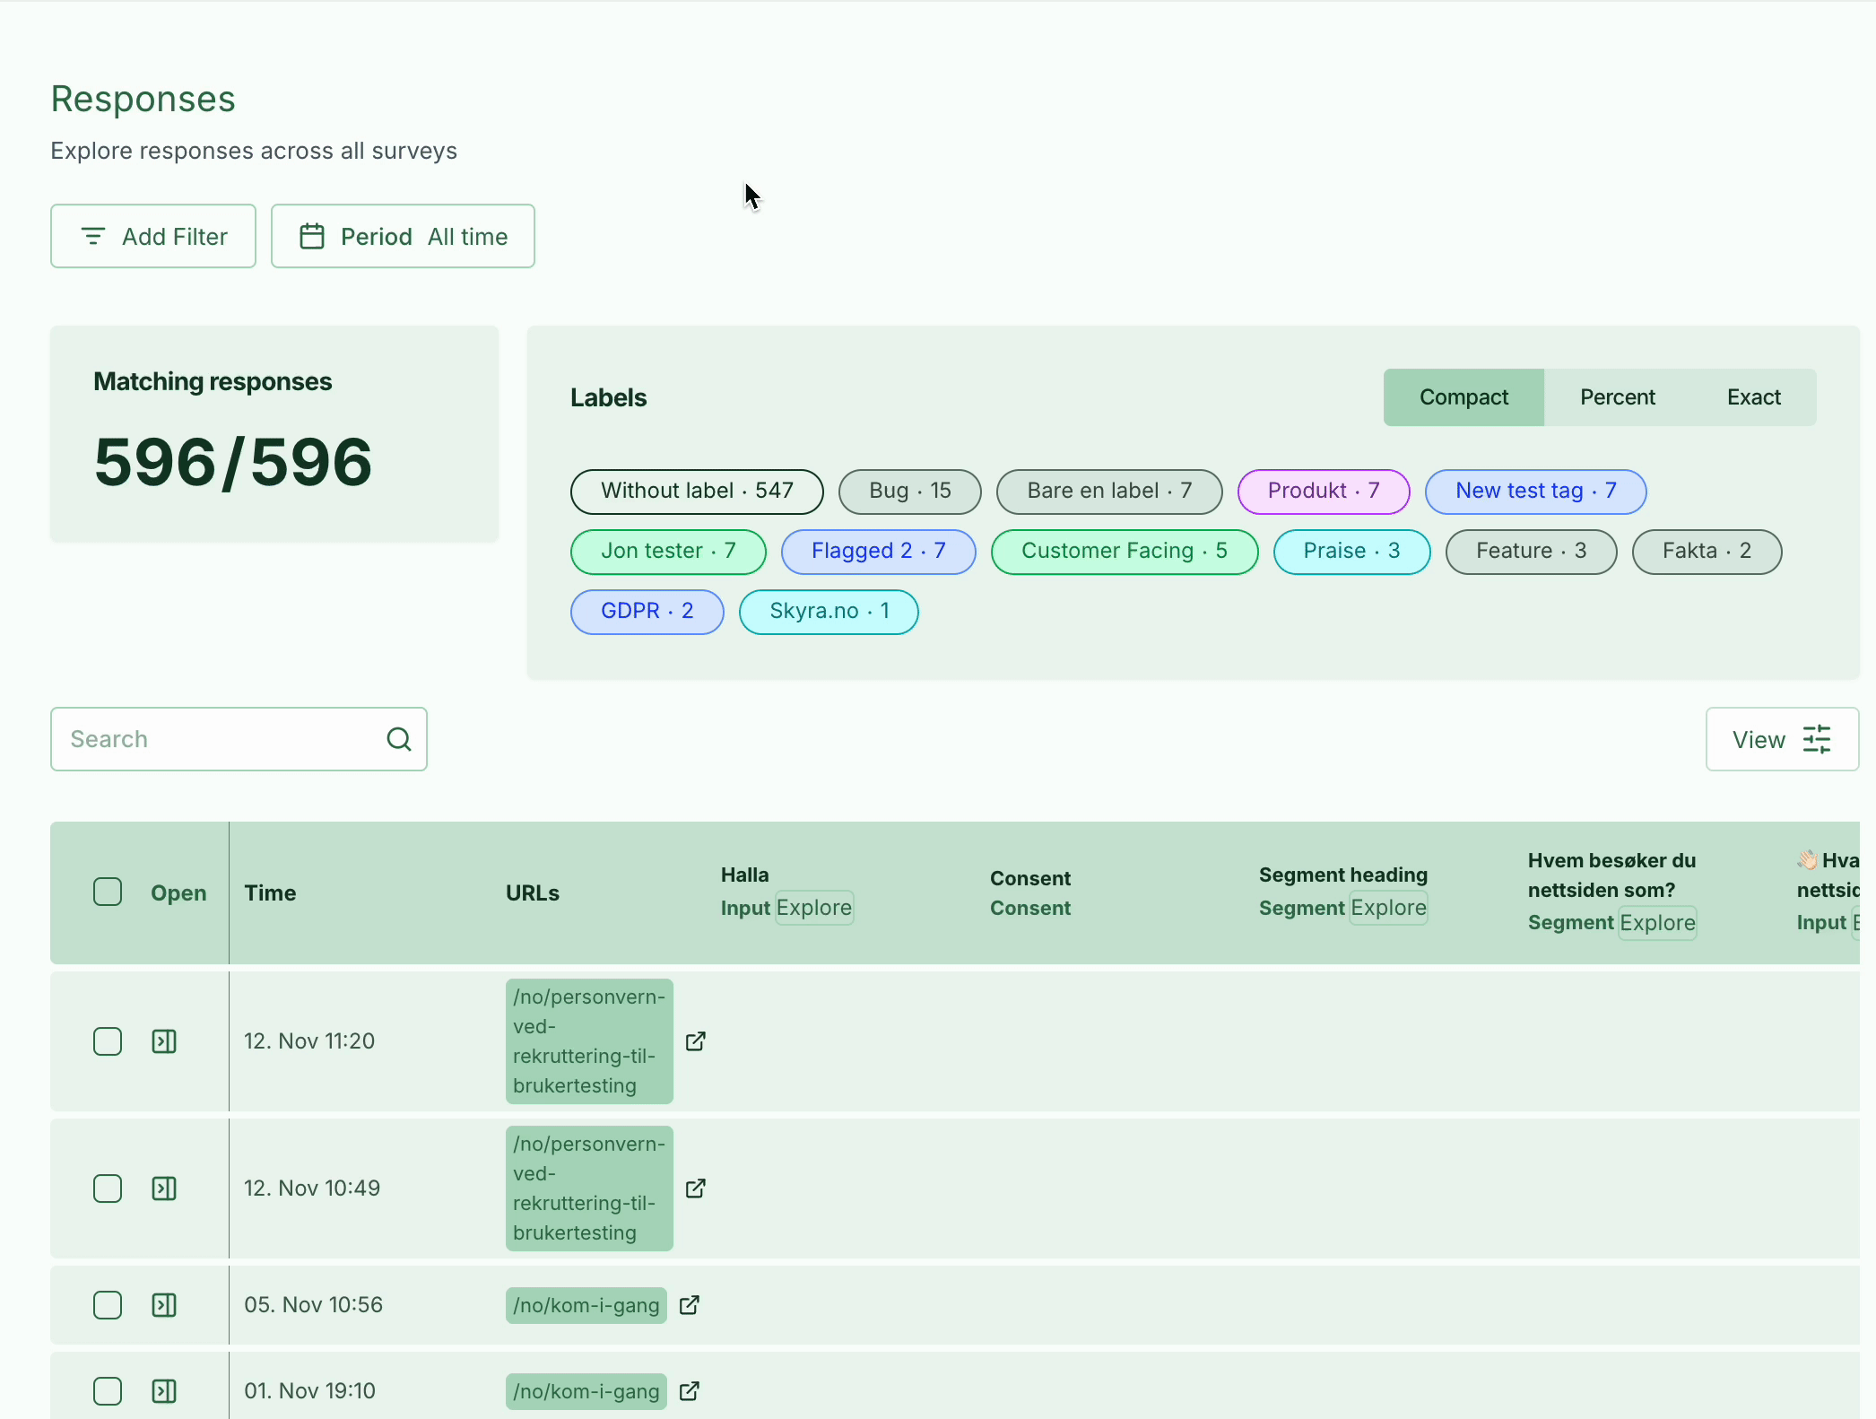Filter by Without label tag

(697, 492)
